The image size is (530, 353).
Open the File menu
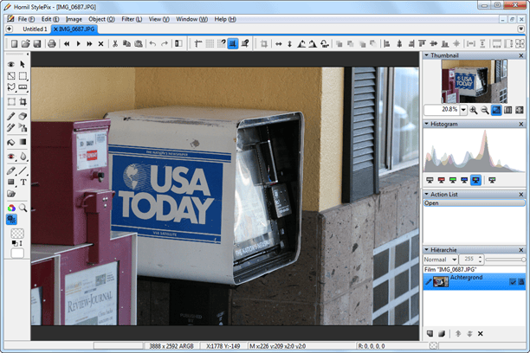(x=26, y=19)
